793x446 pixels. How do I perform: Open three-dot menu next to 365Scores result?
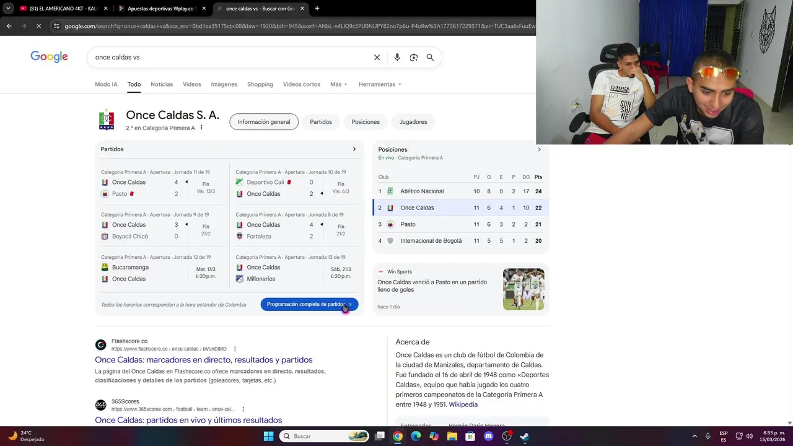coord(243,409)
